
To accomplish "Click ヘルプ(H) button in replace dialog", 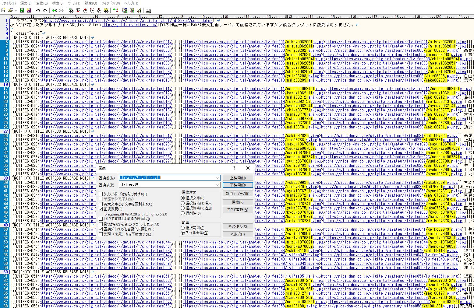I will [x=238, y=234].
